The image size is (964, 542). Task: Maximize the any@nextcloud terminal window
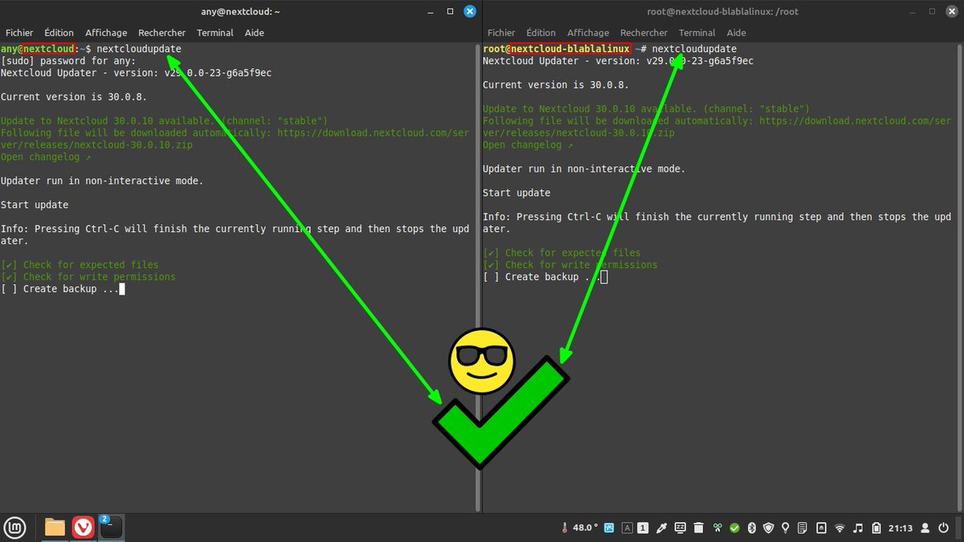coord(451,11)
